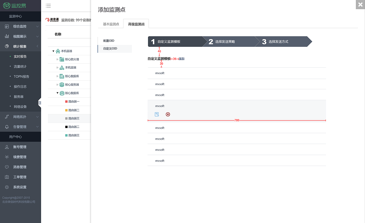
Task: Switch to the 基本监测点 tab
Action: coord(111,24)
